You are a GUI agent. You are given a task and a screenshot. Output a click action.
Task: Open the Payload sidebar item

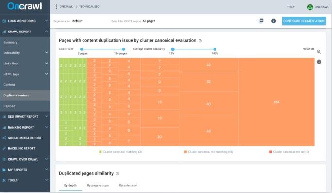tap(25, 106)
